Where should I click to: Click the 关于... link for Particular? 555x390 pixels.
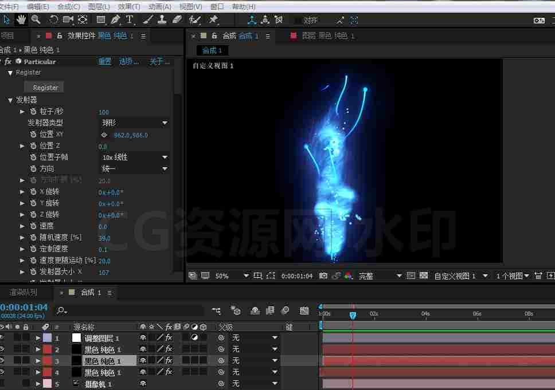click(159, 62)
